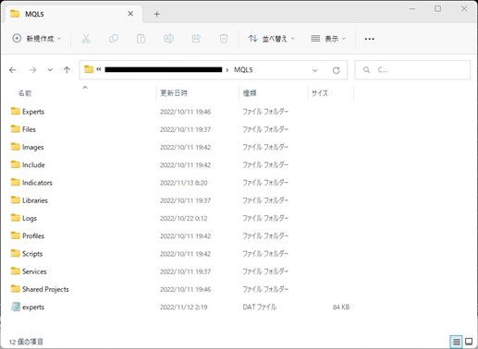Go forward with the right arrow
This screenshot has width=478, height=349.
click(32, 70)
